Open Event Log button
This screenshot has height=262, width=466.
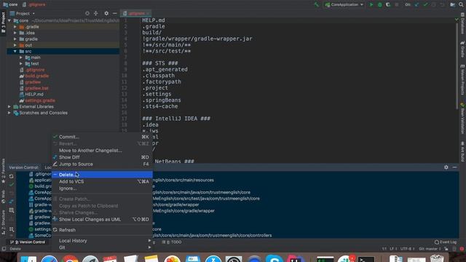446,242
